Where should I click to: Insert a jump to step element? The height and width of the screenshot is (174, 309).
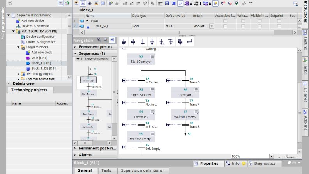pos(161,42)
